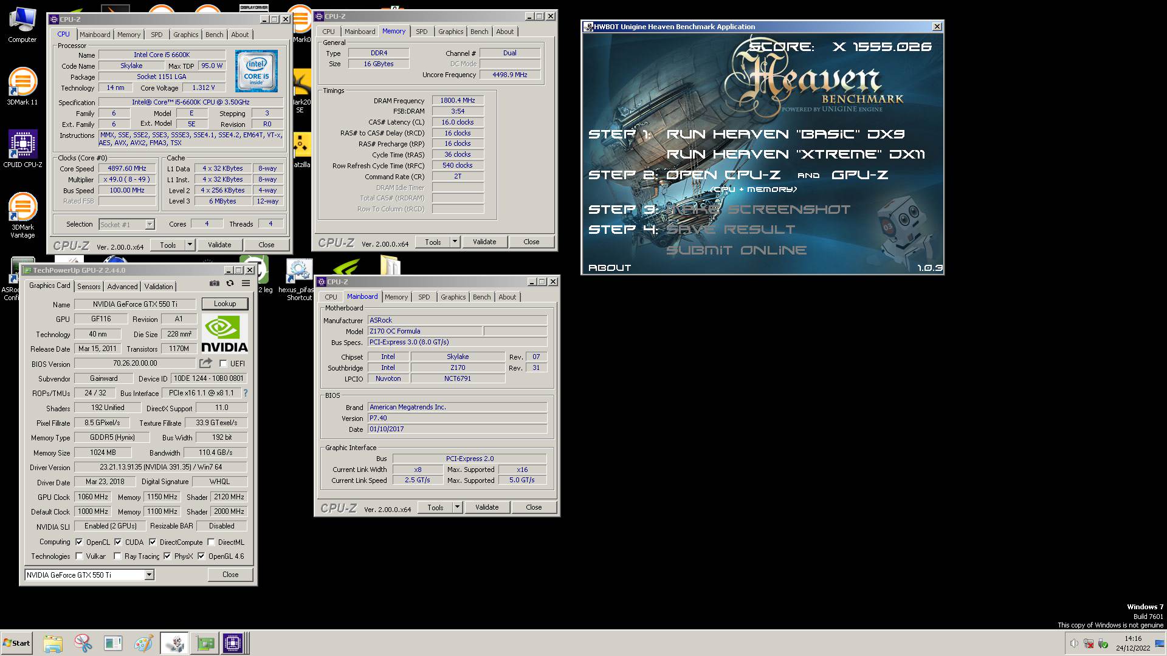Click the Intel Core i5 logo in CPU-Z
This screenshot has height=656, width=1167.
tap(256, 71)
